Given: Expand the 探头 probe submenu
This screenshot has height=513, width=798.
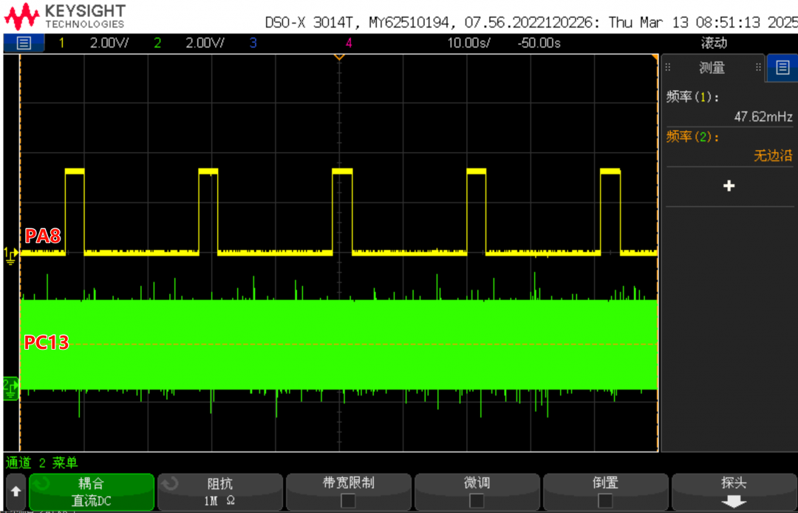Looking at the screenshot, I should [733, 492].
